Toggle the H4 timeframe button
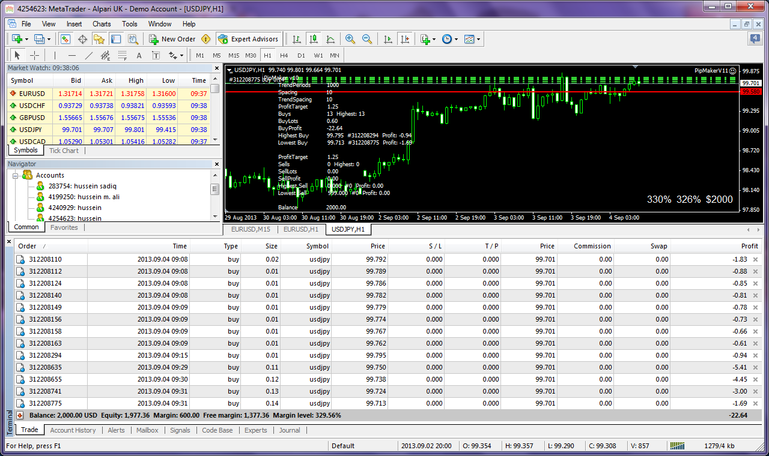Screen dimensions: 769x456 [x=284, y=55]
